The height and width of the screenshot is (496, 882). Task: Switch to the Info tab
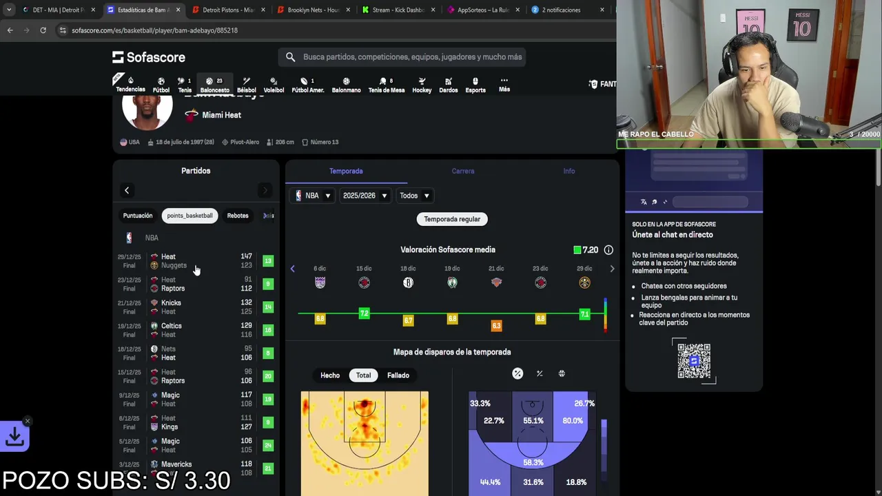(569, 171)
